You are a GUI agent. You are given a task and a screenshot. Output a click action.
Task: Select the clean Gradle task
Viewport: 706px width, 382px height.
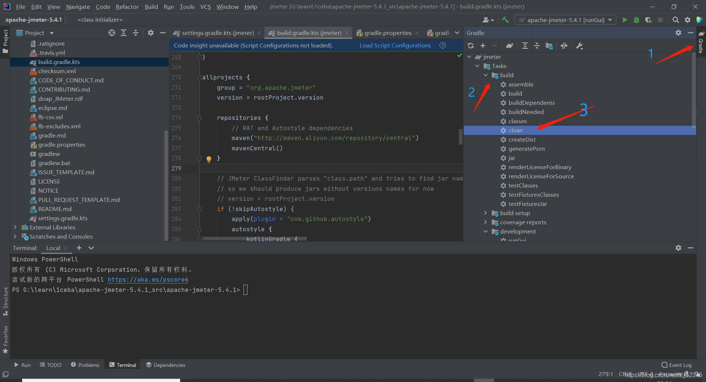tap(580, 130)
